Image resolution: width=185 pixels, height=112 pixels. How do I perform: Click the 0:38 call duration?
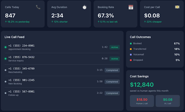click(104, 58)
